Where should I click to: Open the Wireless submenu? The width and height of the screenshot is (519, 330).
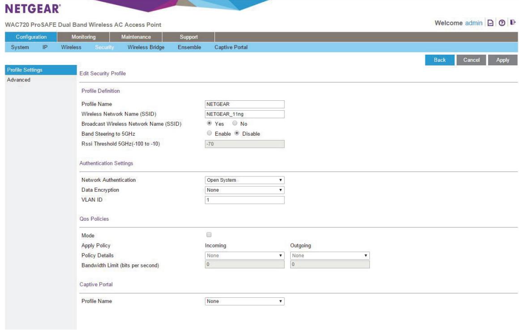coord(71,47)
